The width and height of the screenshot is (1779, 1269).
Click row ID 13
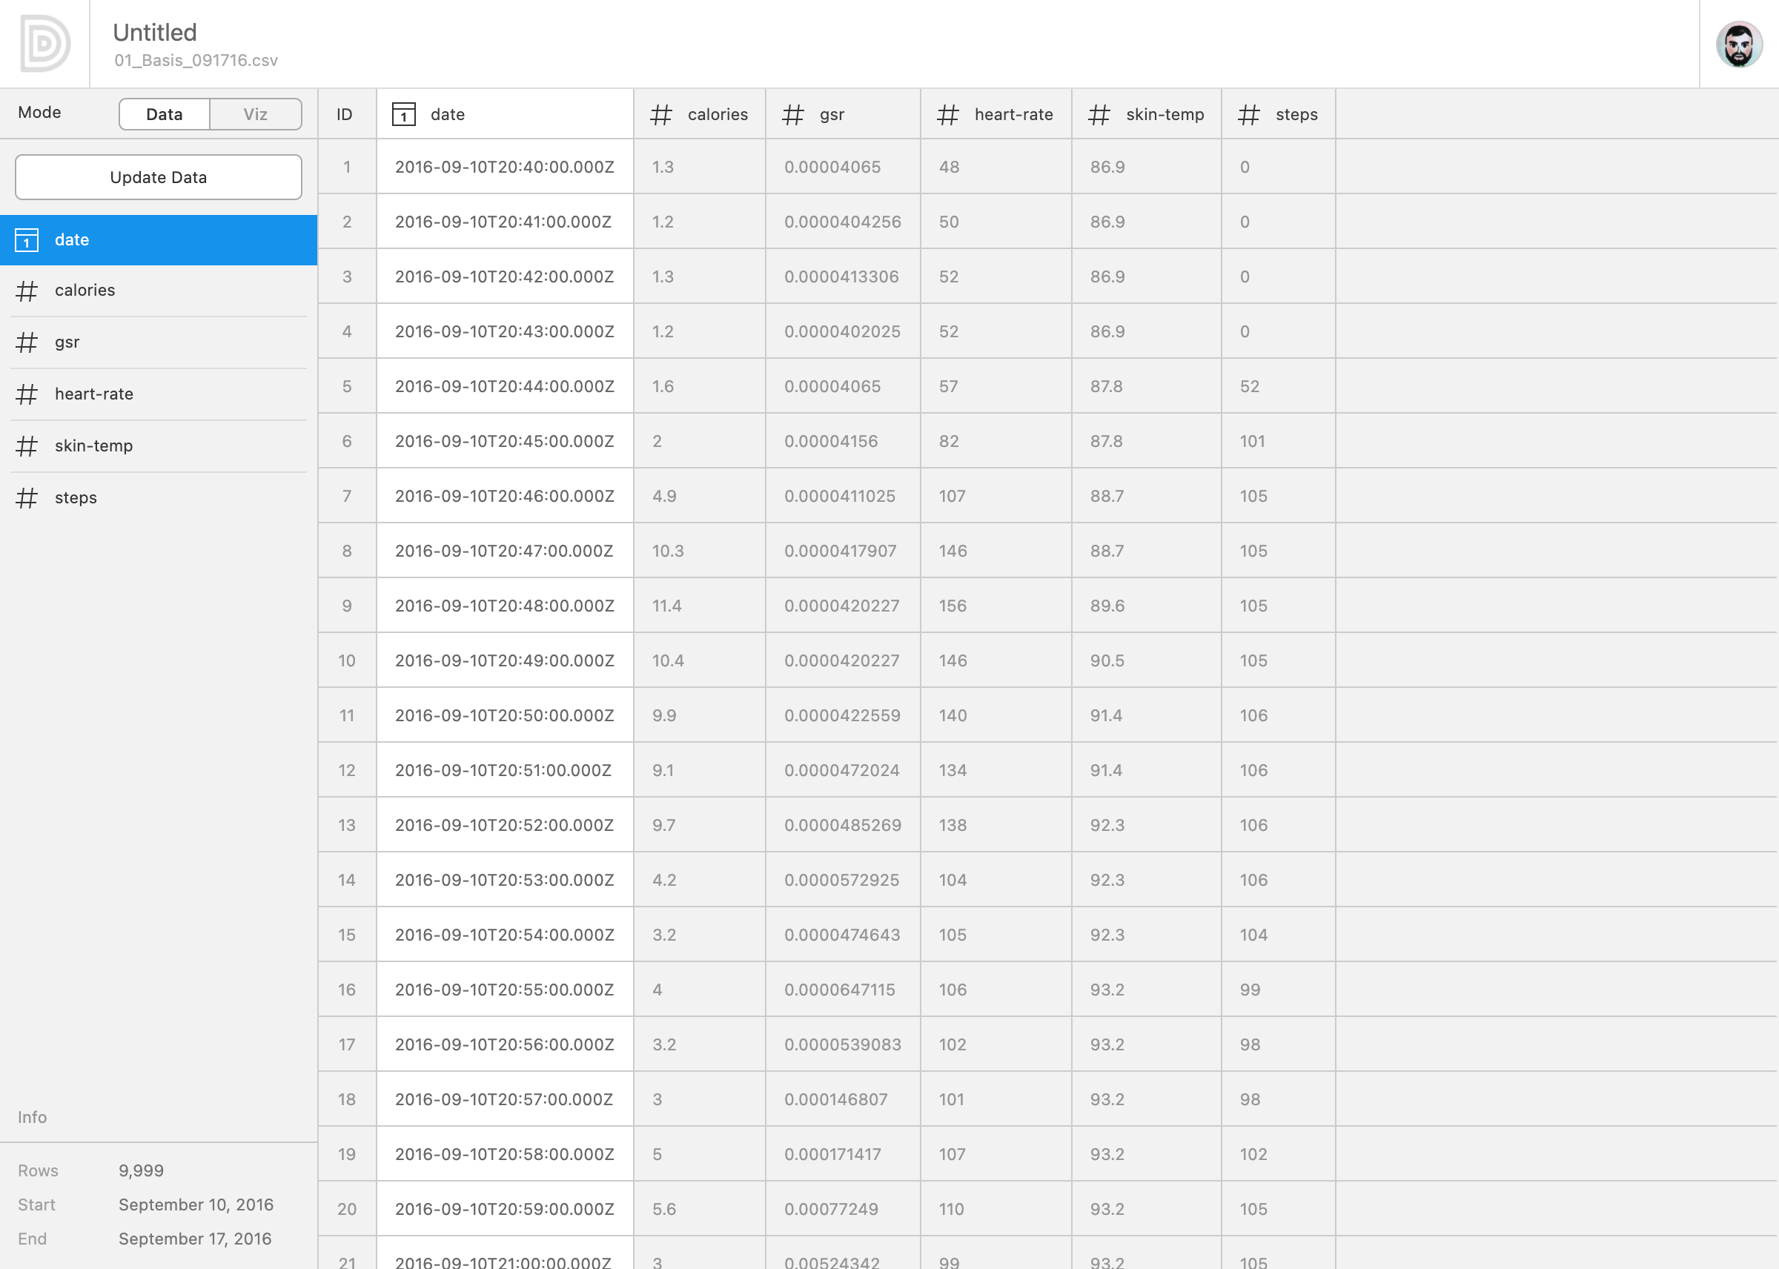point(347,825)
